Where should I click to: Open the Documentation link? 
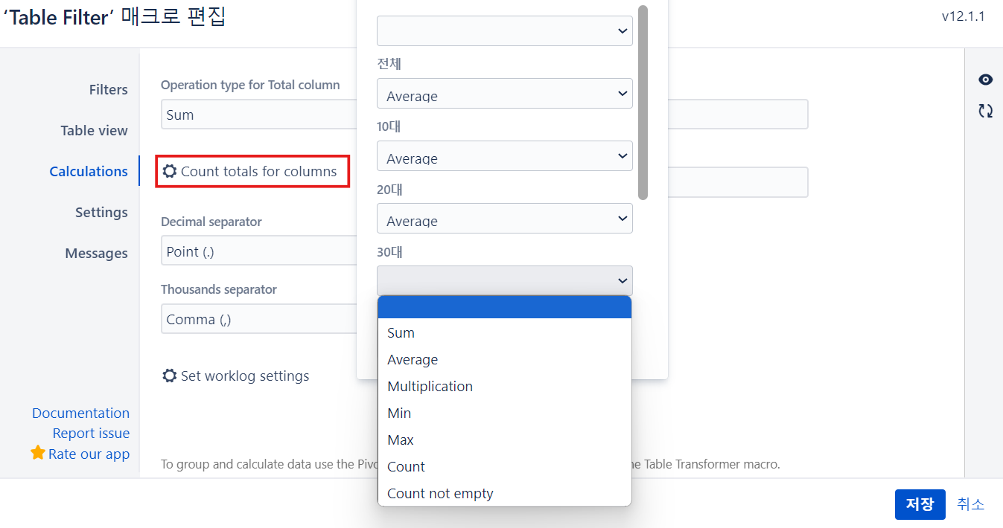[x=80, y=413]
